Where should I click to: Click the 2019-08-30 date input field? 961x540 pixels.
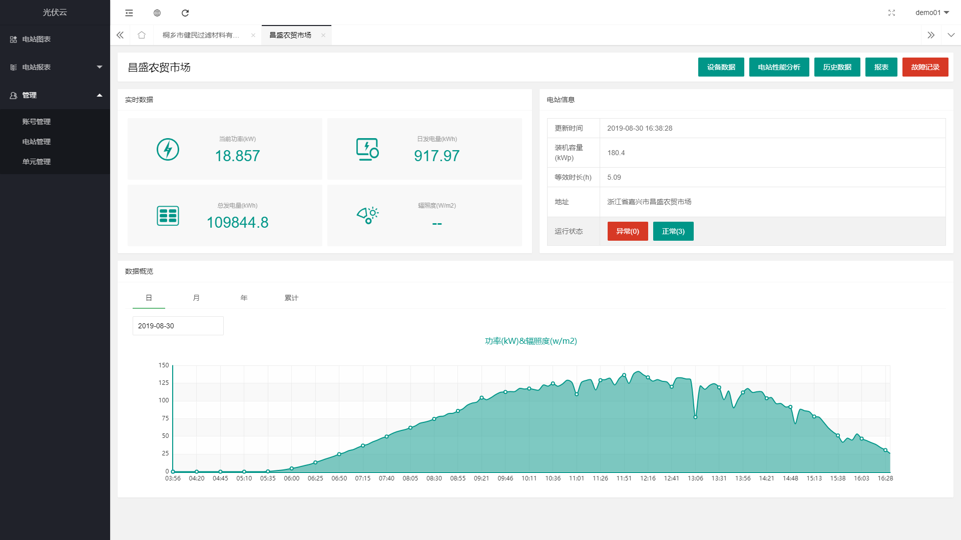[178, 326]
